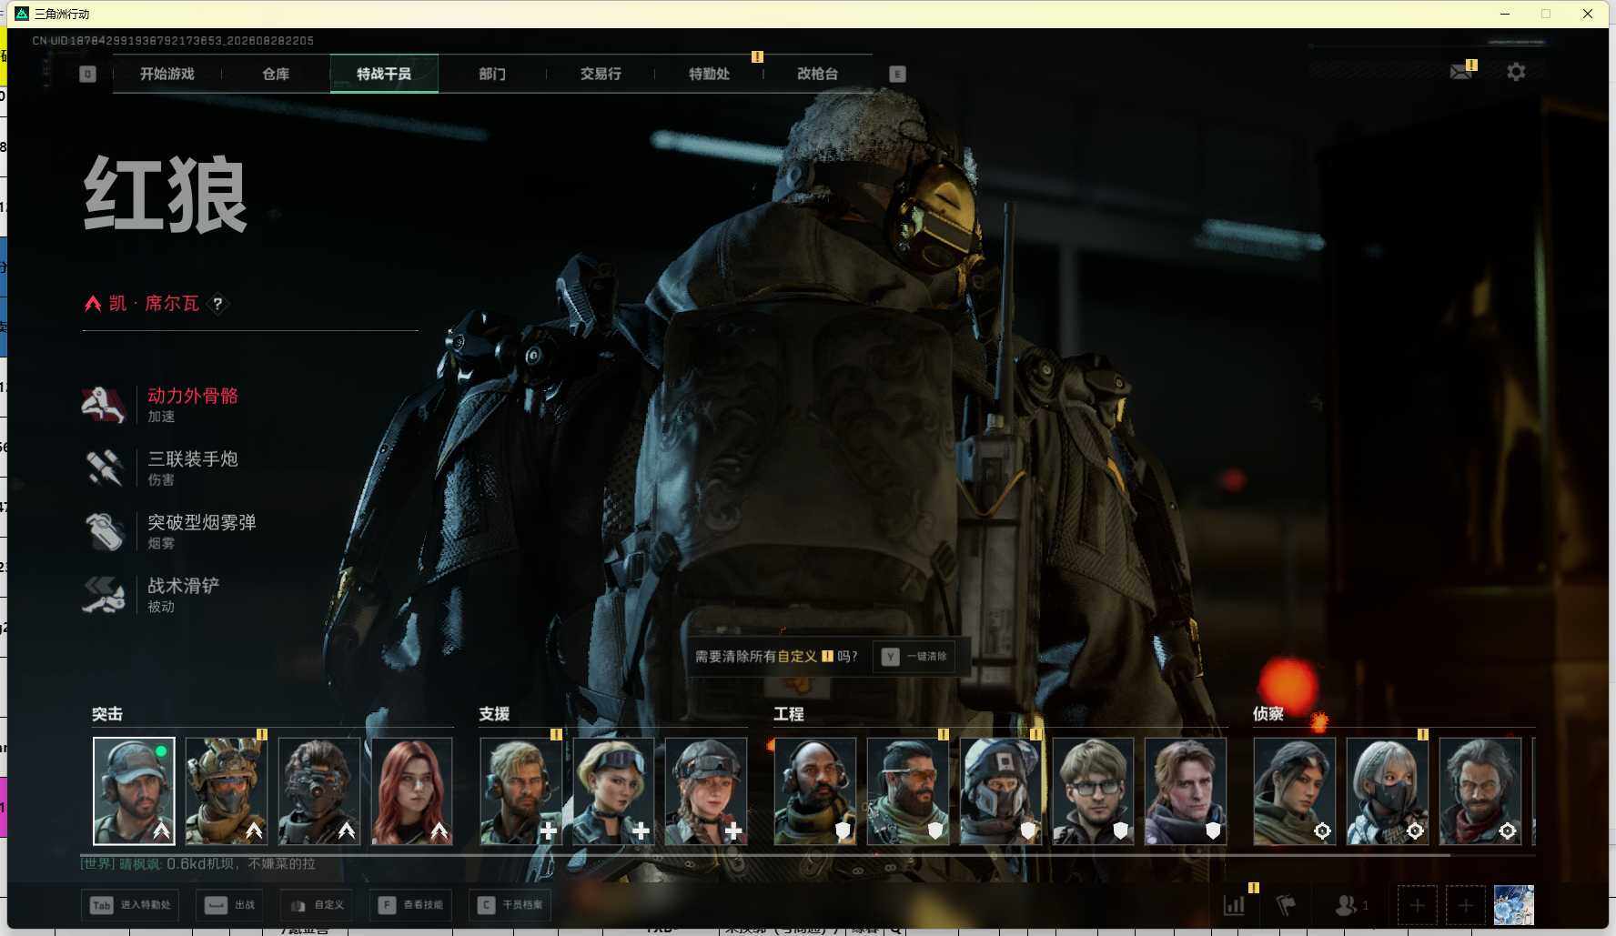Select the blond bearded support operator
Screen dimensions: 1616x936
click(521, 791)
